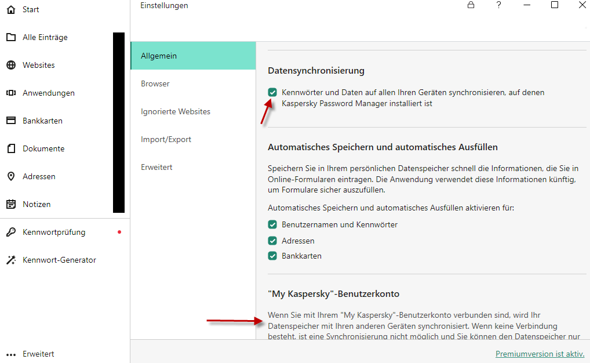
Task: Click the Alle Einträge folder icon
Action: click(x=11, y=37)
